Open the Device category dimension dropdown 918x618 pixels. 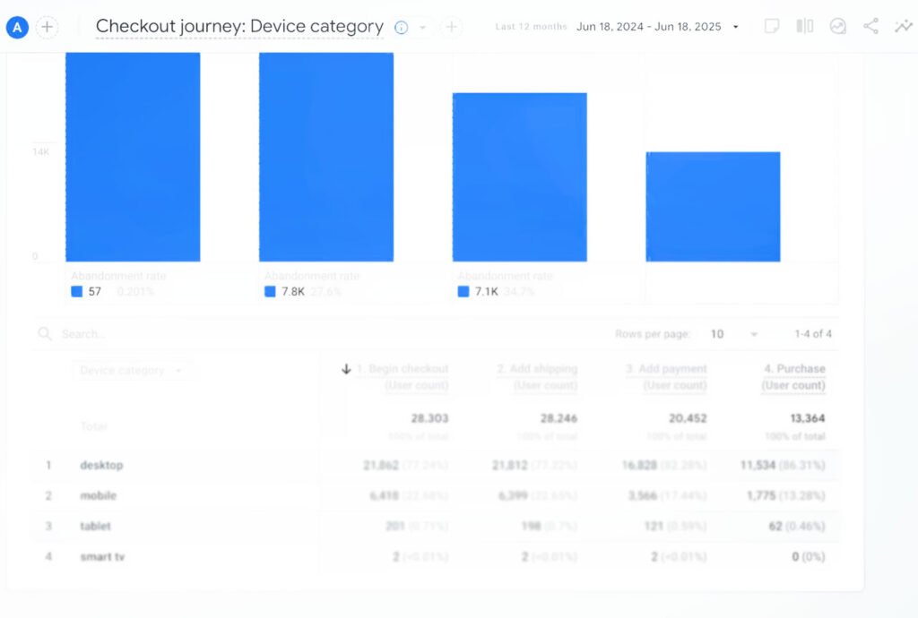(132, 371)
